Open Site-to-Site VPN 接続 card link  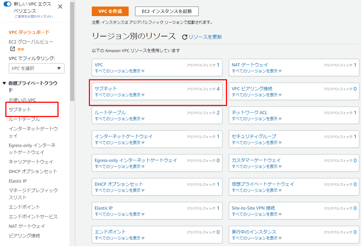click(253, 208)
